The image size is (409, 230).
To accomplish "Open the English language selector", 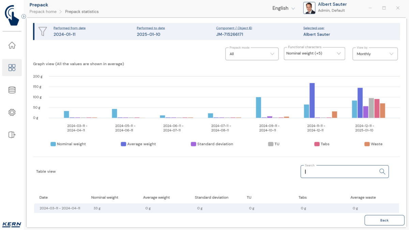I will click(x=284, y=8).
